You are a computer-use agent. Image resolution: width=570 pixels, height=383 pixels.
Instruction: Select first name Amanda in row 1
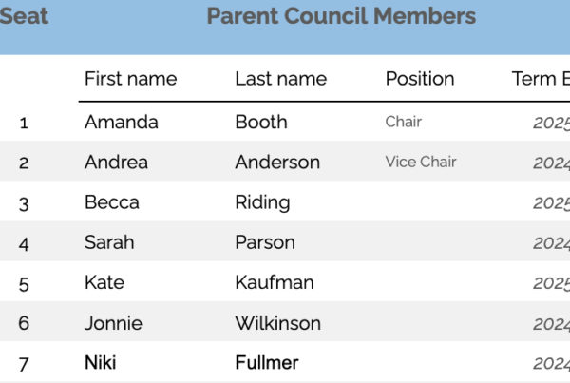[122, 122]
